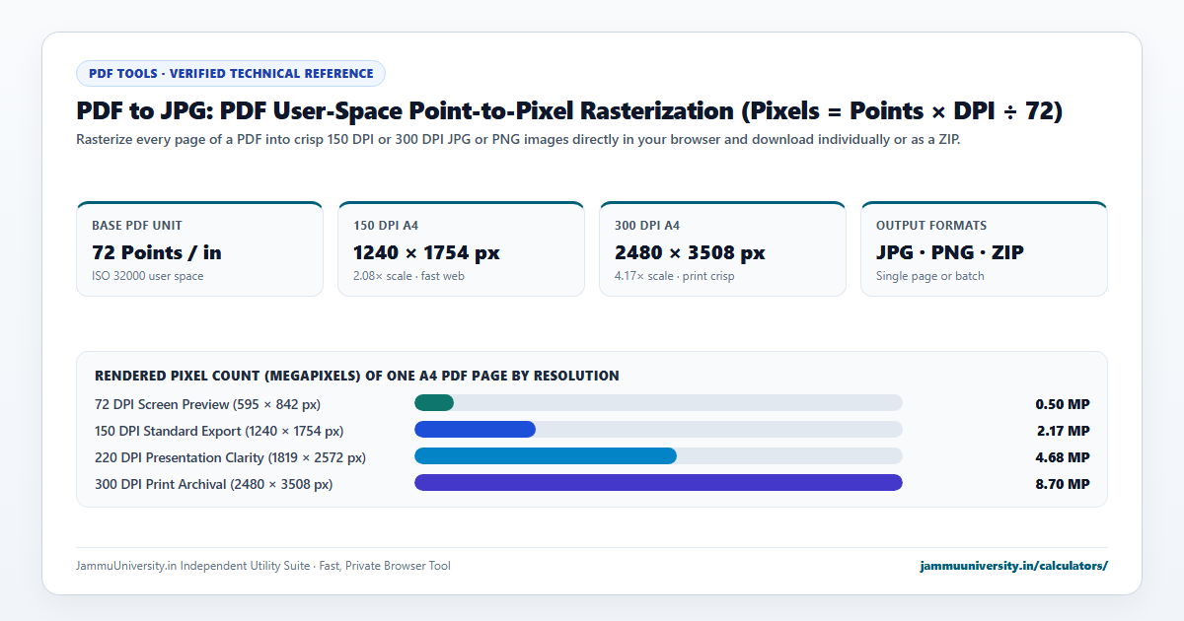The width and height of the screenshot is (1184, 621).
Task: Click the '4.17× scale · print crisp' caption
Action: 675,276
